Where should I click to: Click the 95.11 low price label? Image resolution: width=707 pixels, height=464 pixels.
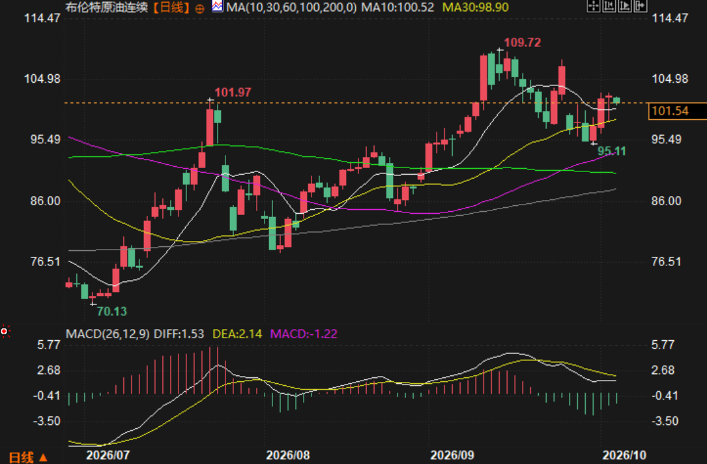click(611, 151)
